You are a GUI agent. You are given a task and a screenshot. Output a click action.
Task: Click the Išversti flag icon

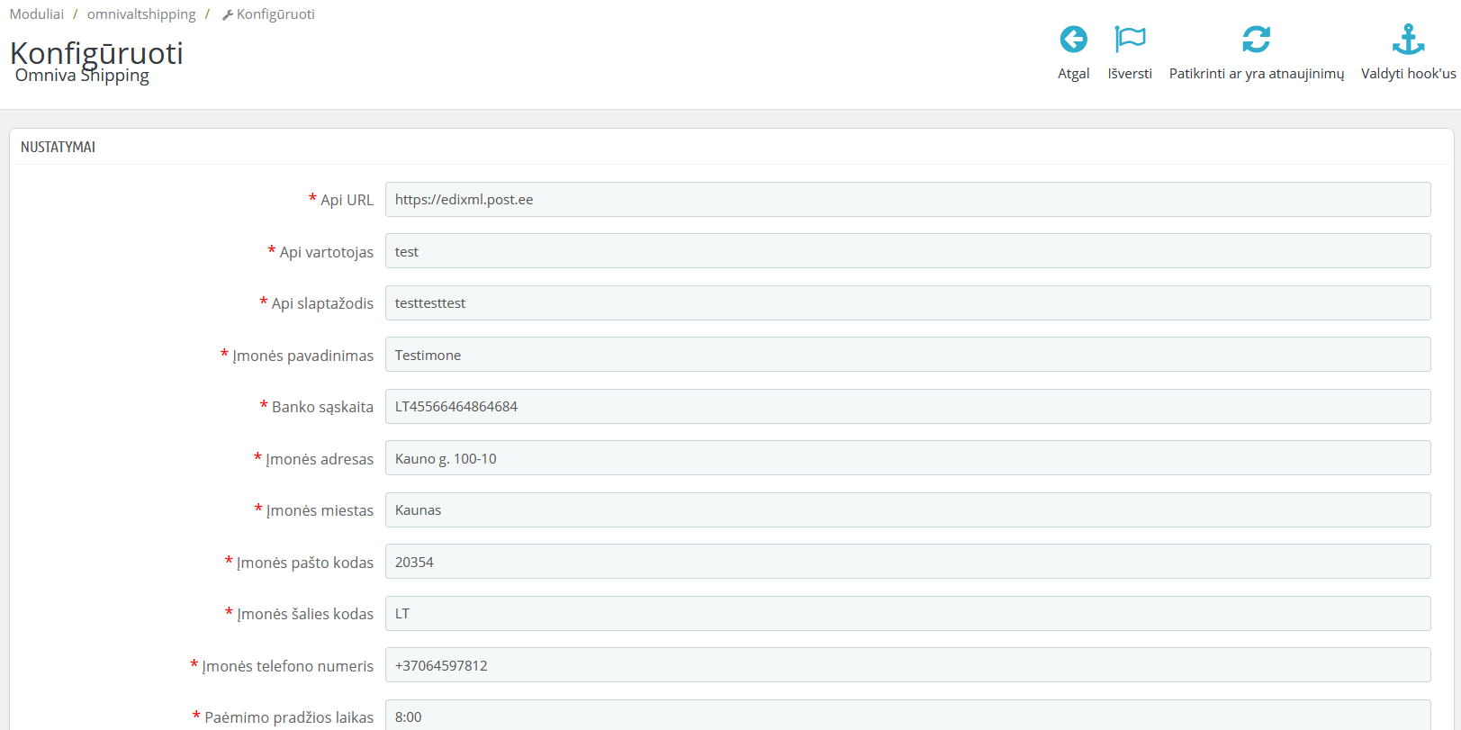1130,40
